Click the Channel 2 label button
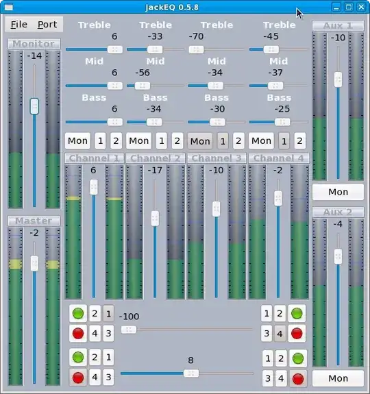Image resolution: width=370 pixels, height=394 pixels. 156,158
